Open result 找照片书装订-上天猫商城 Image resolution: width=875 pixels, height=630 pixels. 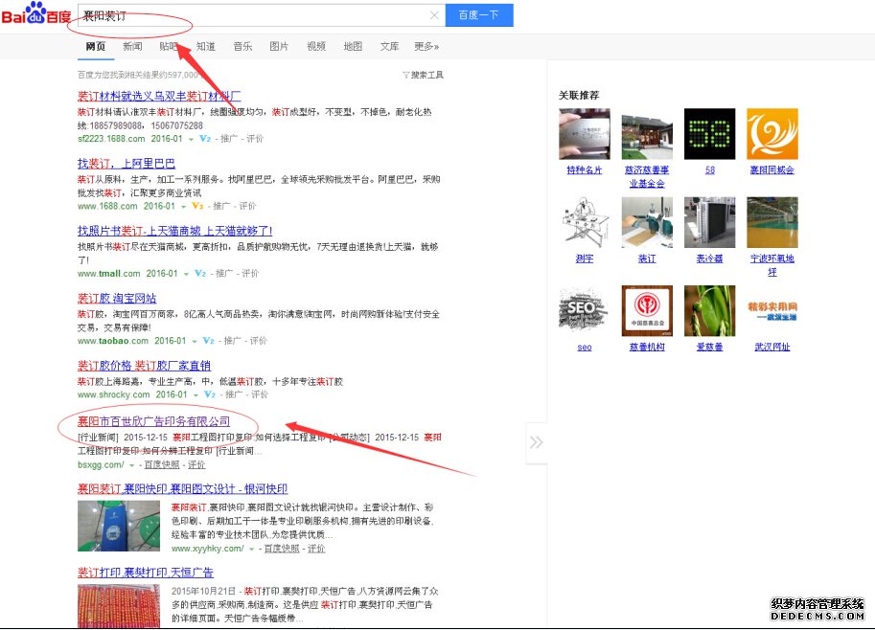tap(174, 231)
